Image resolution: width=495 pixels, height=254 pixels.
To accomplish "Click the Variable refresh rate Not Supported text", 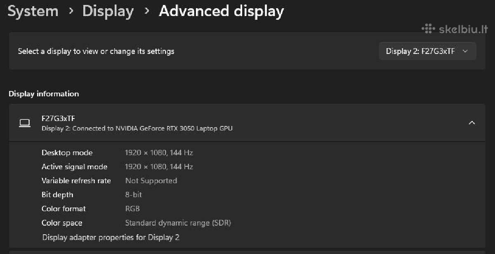I will tap(151, 181).
